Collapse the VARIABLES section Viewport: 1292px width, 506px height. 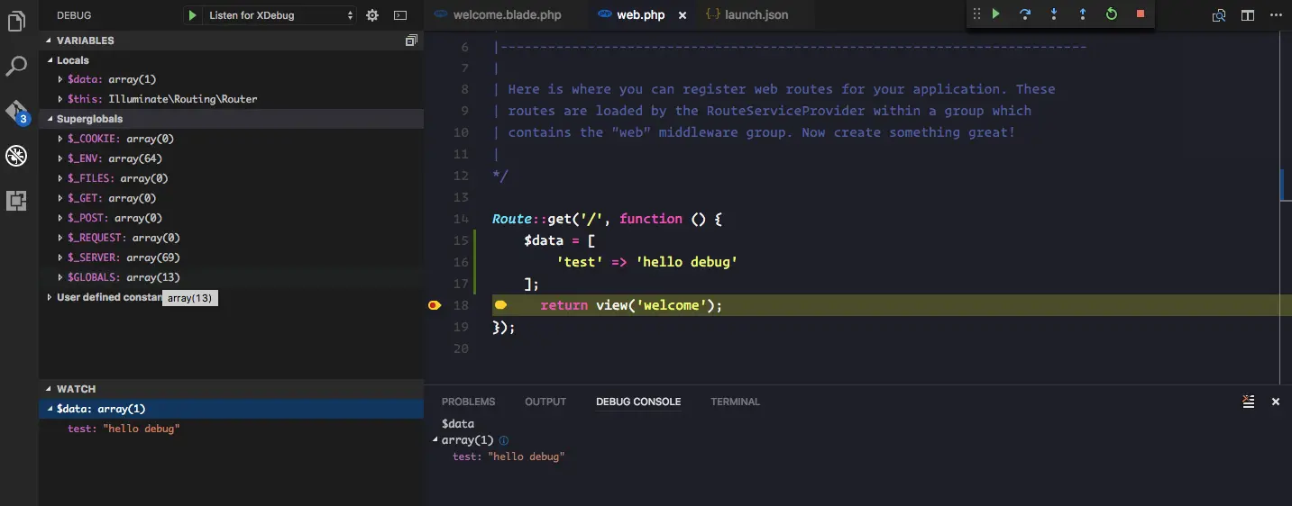point(50,41)
